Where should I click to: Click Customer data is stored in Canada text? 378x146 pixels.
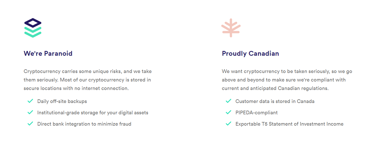[x=275, y=101]
